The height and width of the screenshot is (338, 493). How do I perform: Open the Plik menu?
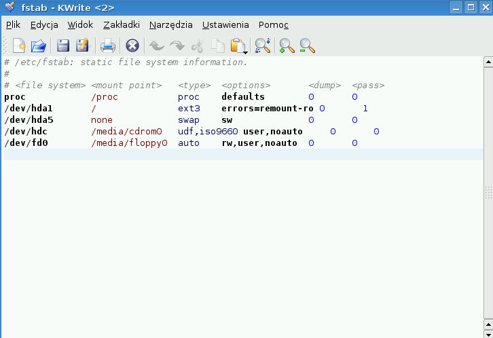[x=13, y=25]
